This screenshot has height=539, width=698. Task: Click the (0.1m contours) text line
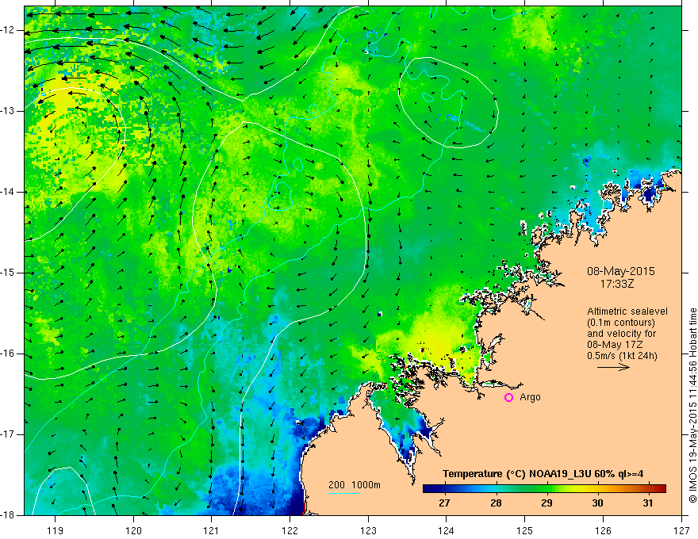[x=621, y=323]
